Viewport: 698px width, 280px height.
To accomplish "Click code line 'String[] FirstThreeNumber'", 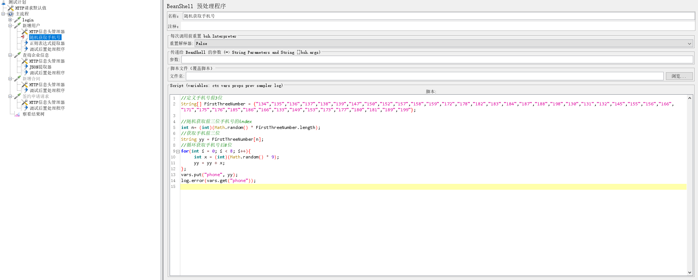I will 427,106.
